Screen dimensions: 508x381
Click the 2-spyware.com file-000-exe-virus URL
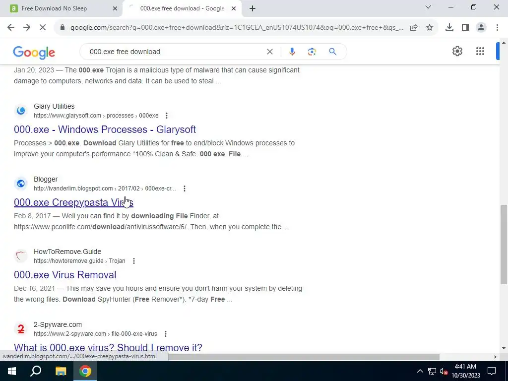click(95, 334)
